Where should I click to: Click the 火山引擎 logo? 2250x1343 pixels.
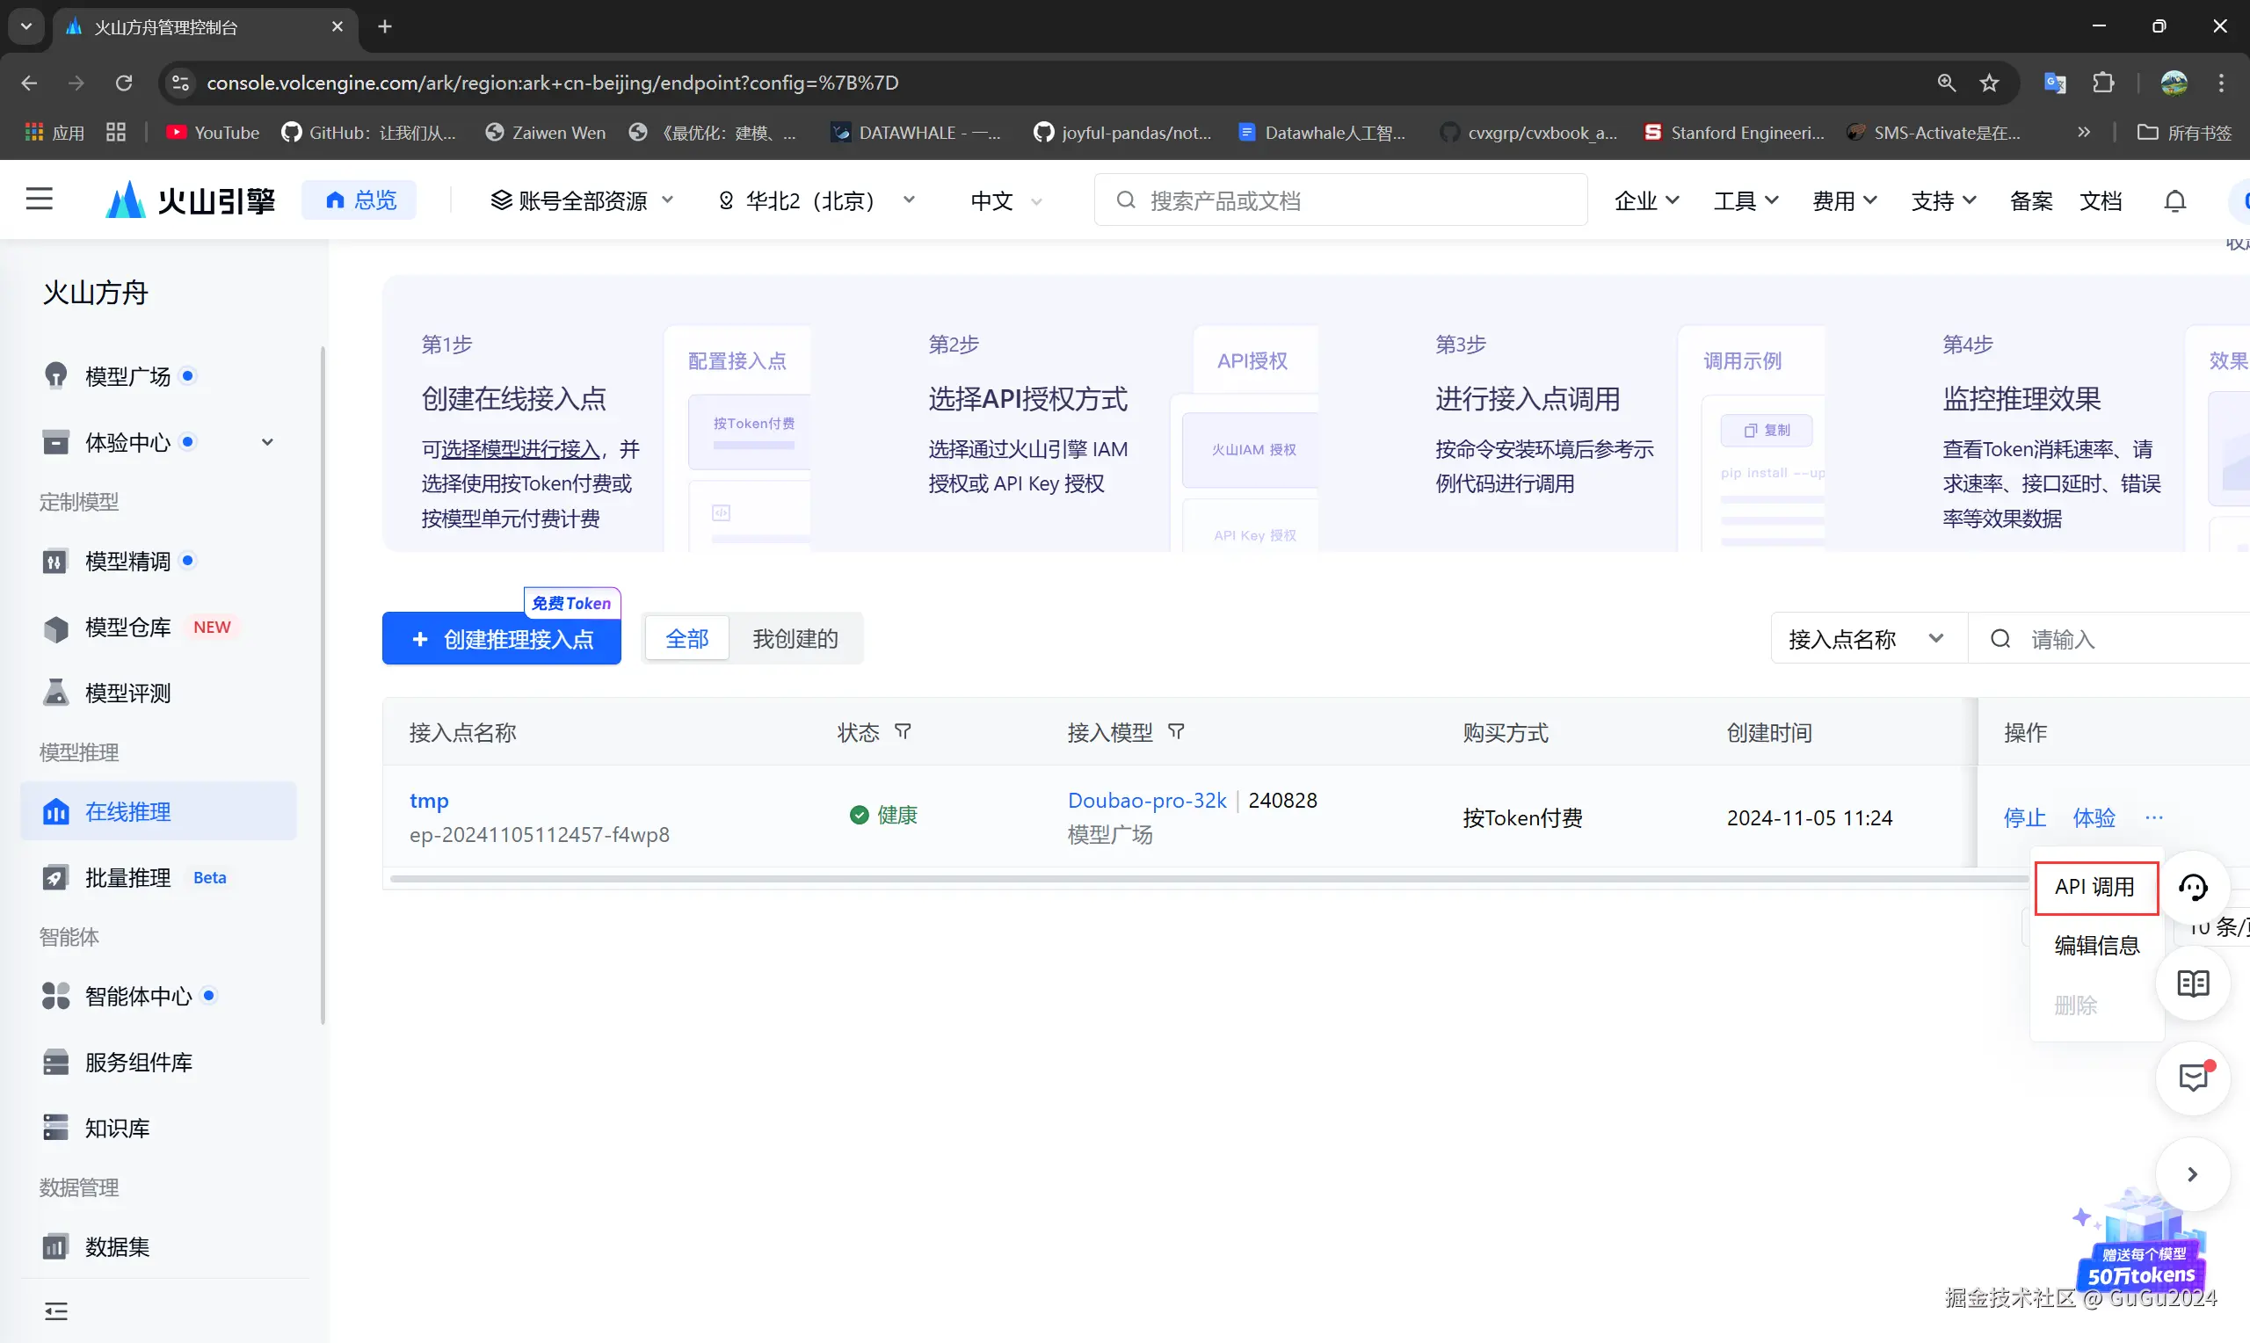tap(188, 200)
